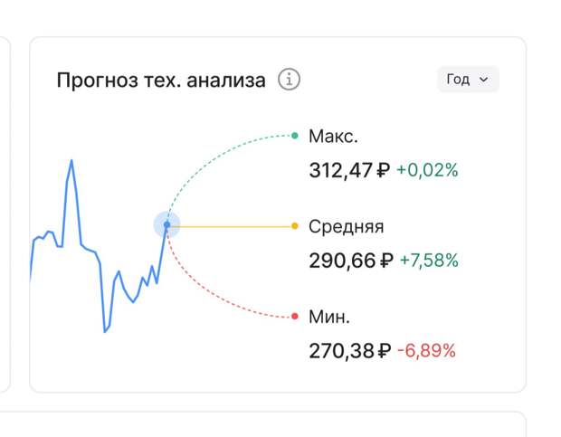Click the -6,89% change percentage
The image size is (561, 437).
[x=426, y=351]
